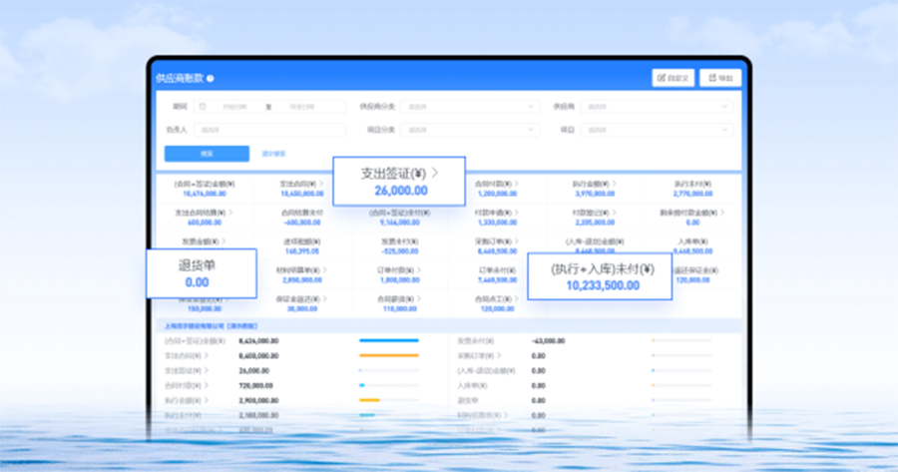
Task: Click the end date field in 期间
Action: coord(307,106)
